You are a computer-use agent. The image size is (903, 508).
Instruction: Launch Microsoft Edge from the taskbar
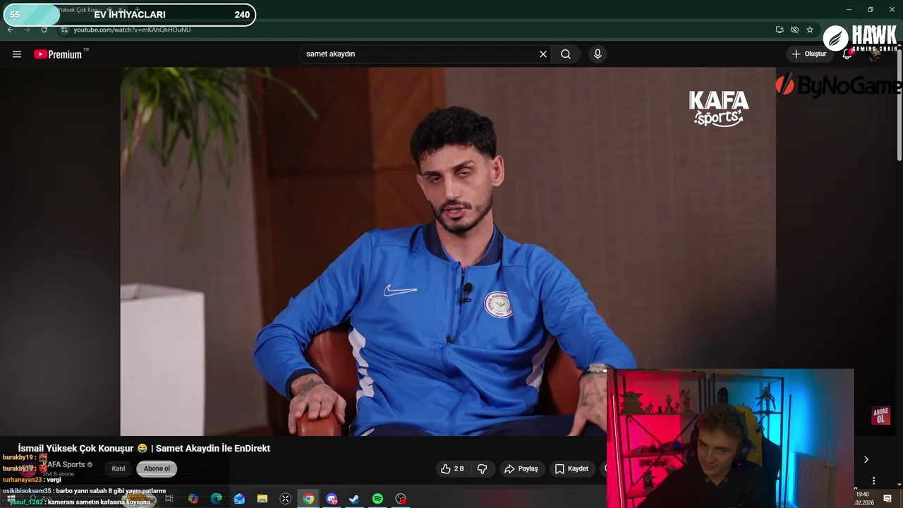[x=217, y=499]
